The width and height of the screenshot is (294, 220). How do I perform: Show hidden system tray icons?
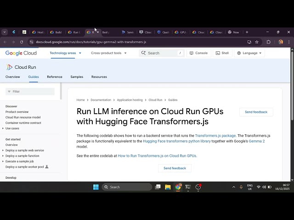click(234, 187)
